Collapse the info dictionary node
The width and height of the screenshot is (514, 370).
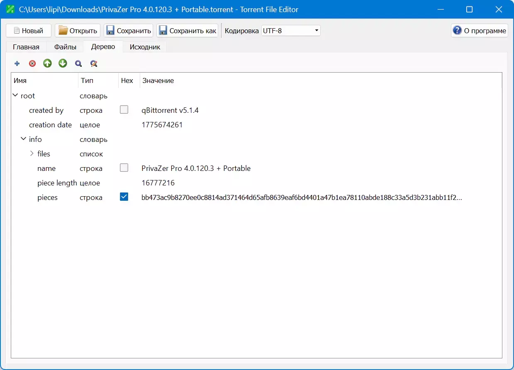(24, 139)
